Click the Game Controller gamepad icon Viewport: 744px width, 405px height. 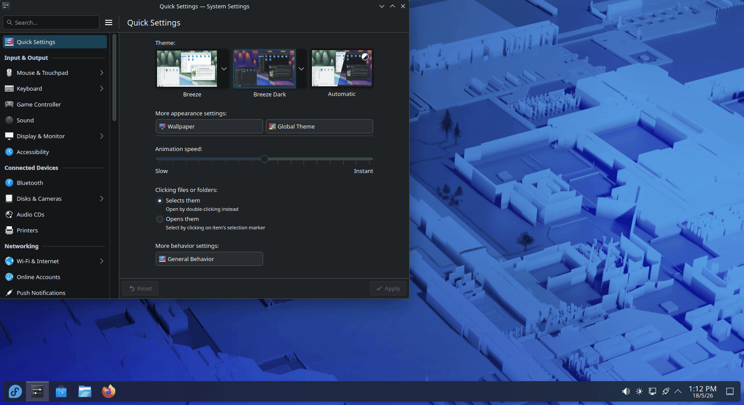[x=9, y=104]
